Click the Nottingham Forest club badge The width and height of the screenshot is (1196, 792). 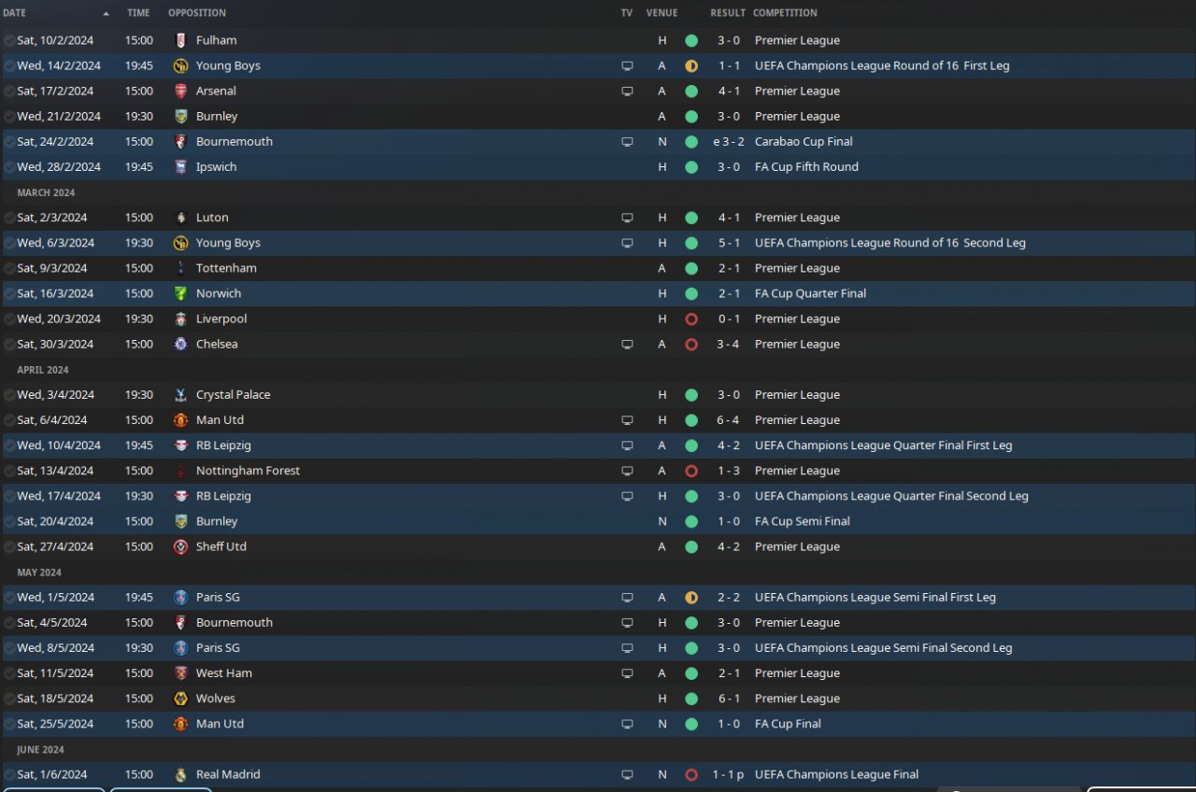pyautogui.click(x=180, y=471)
